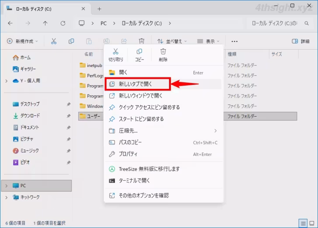Viewport: 318px width, 228px height.
Task: Unpin ミュージック using its pin icon
Action: 69,151
